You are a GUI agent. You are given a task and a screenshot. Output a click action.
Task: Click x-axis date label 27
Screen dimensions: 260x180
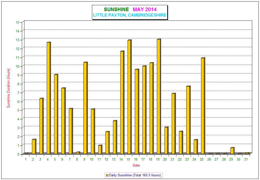216,159
